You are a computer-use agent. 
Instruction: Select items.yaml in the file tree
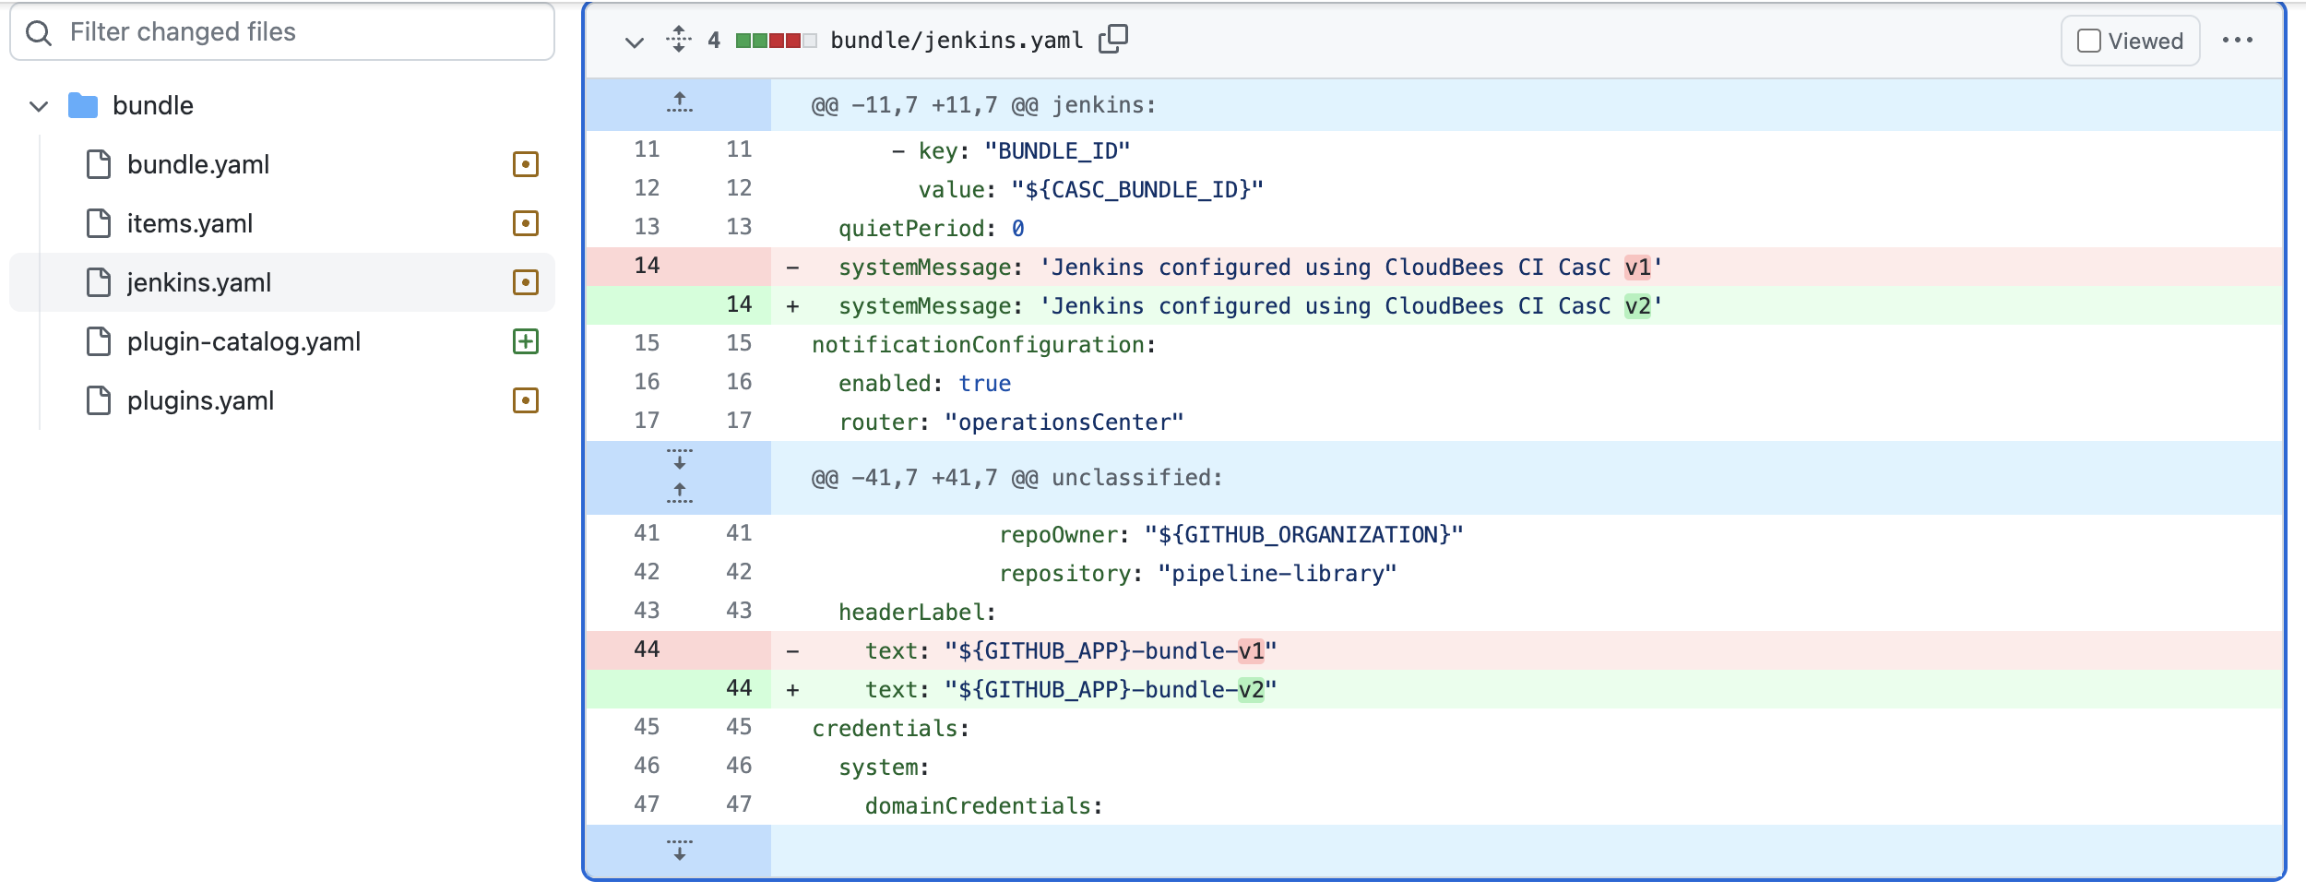tap(189, 222)
